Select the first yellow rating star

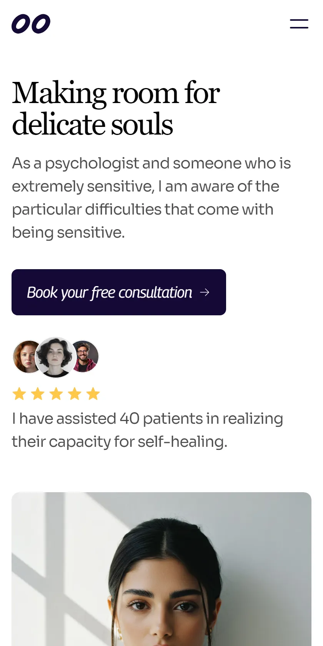(x=19, y=394)
